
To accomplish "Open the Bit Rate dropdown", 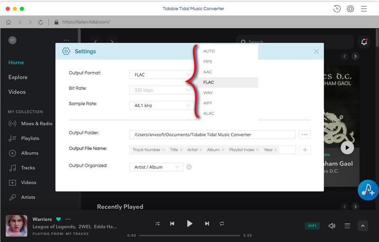I will [x=161, y=90].
